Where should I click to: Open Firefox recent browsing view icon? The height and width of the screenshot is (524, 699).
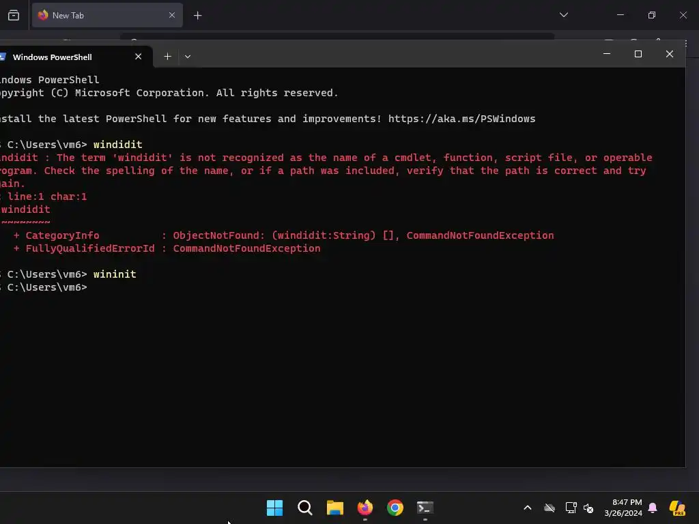pyautogui.click(x=14, y=16)
